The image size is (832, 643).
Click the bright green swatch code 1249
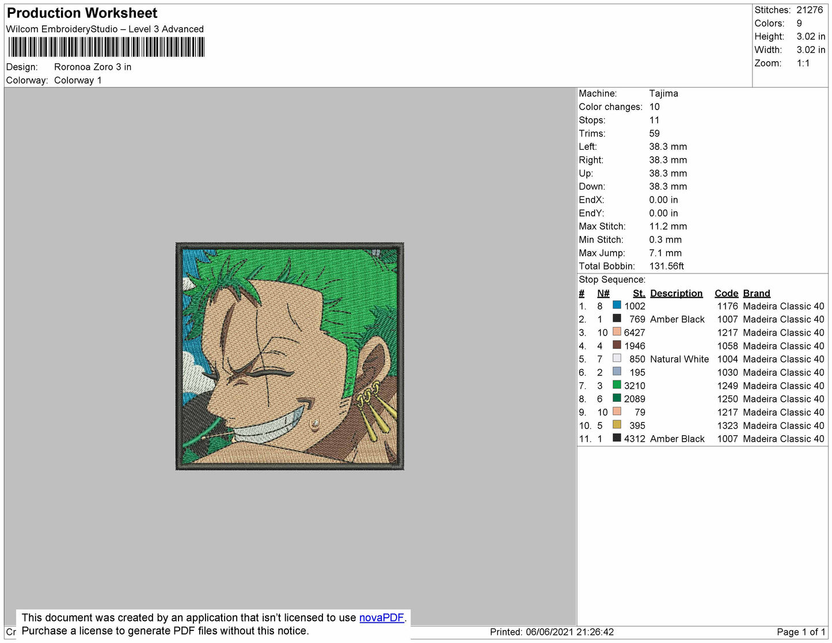coord(617,385)
